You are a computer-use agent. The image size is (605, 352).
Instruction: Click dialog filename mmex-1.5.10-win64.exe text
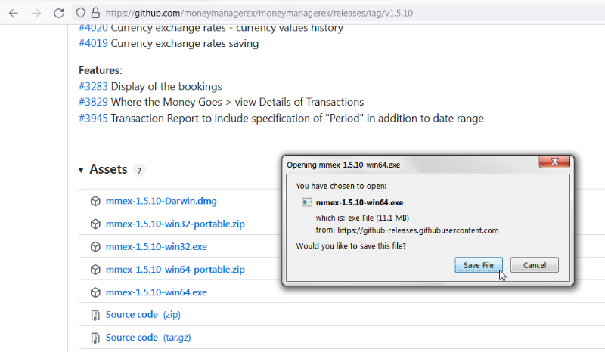[360, 202]
